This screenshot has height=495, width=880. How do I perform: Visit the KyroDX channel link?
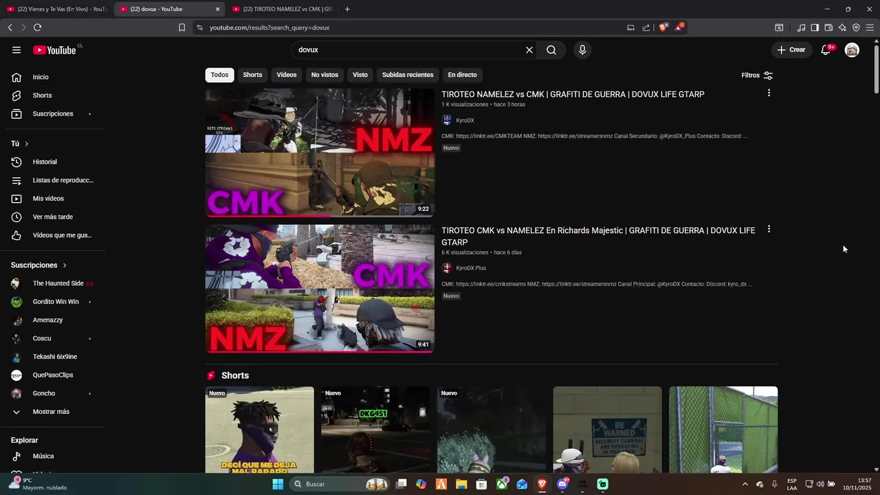point(465,120)
